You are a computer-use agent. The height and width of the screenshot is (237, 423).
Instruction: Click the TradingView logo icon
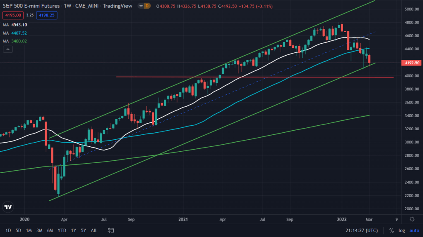pyautogui.click(x=8, y=207)
